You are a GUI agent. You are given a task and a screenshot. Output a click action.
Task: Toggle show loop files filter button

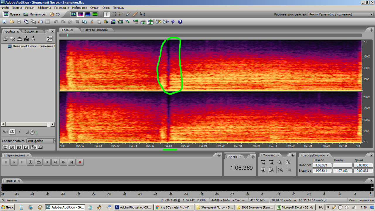click(13, 147)
